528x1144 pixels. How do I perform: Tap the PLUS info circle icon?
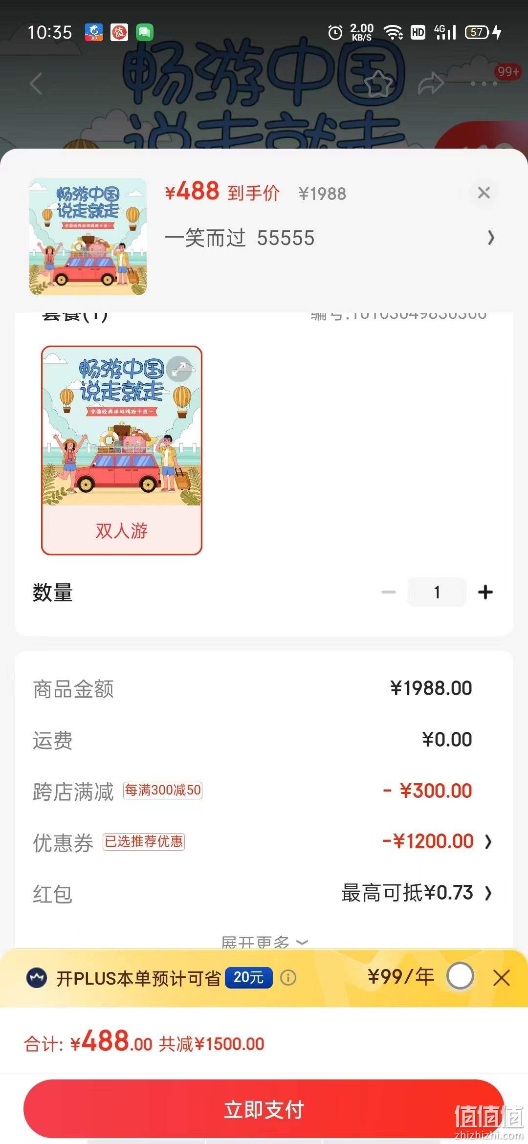[x=288, y=977]
